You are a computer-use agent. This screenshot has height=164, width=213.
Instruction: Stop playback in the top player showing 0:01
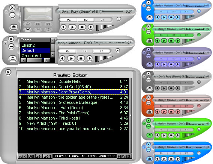[82, 27]
